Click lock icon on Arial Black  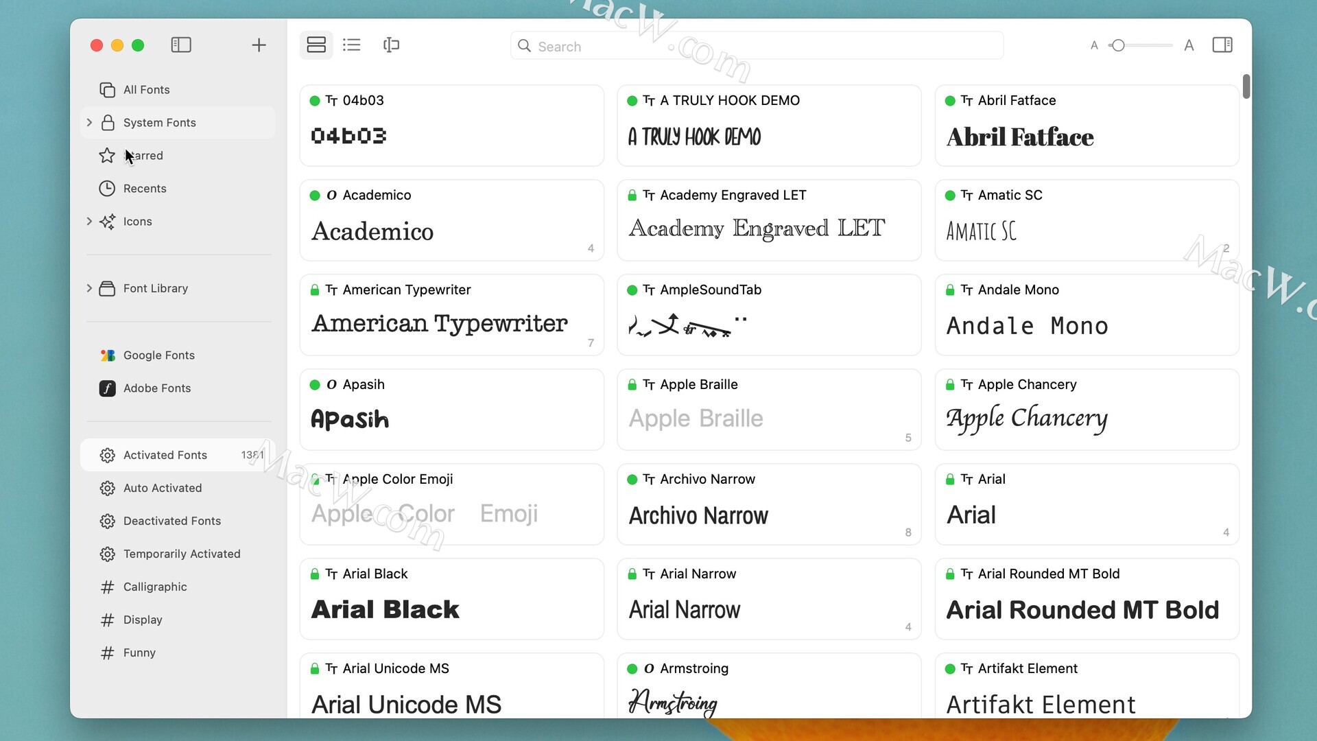pos(315,574)
